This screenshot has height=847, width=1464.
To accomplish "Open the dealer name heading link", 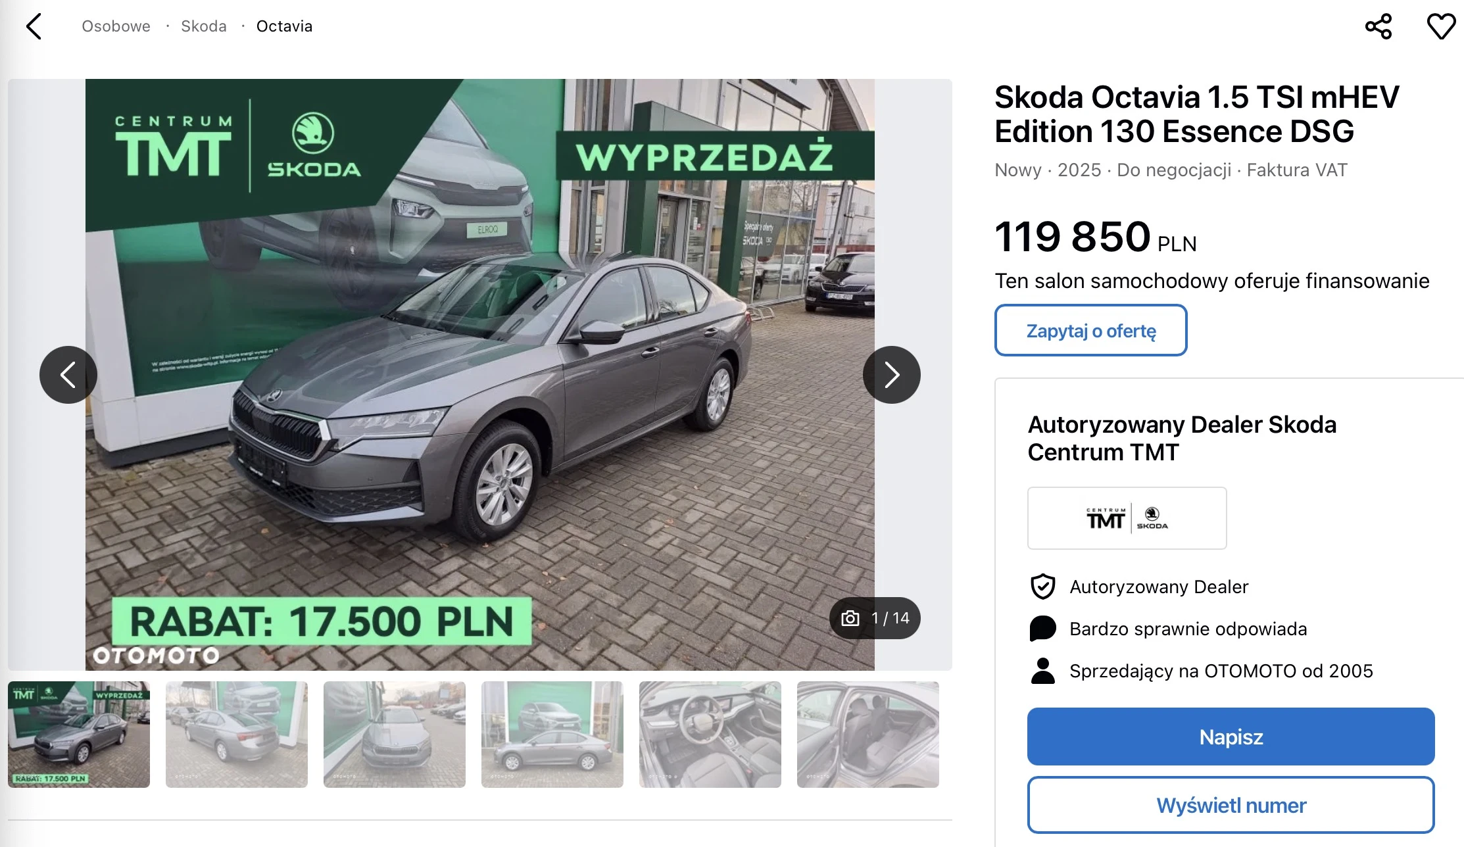I will click(1182, 439).
